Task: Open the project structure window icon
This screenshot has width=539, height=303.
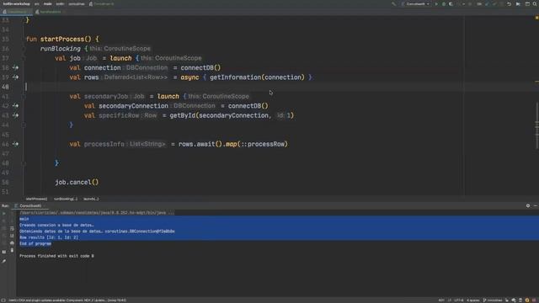Action: (x=527, y=4)
